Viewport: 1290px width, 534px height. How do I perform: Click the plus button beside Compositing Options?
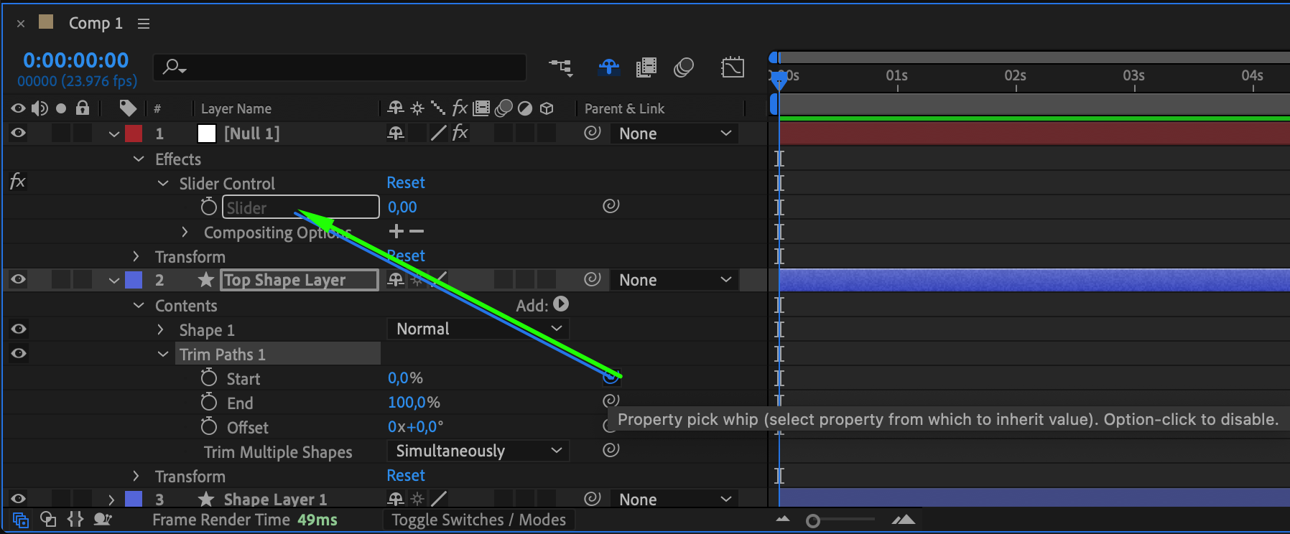pos(396,231)
